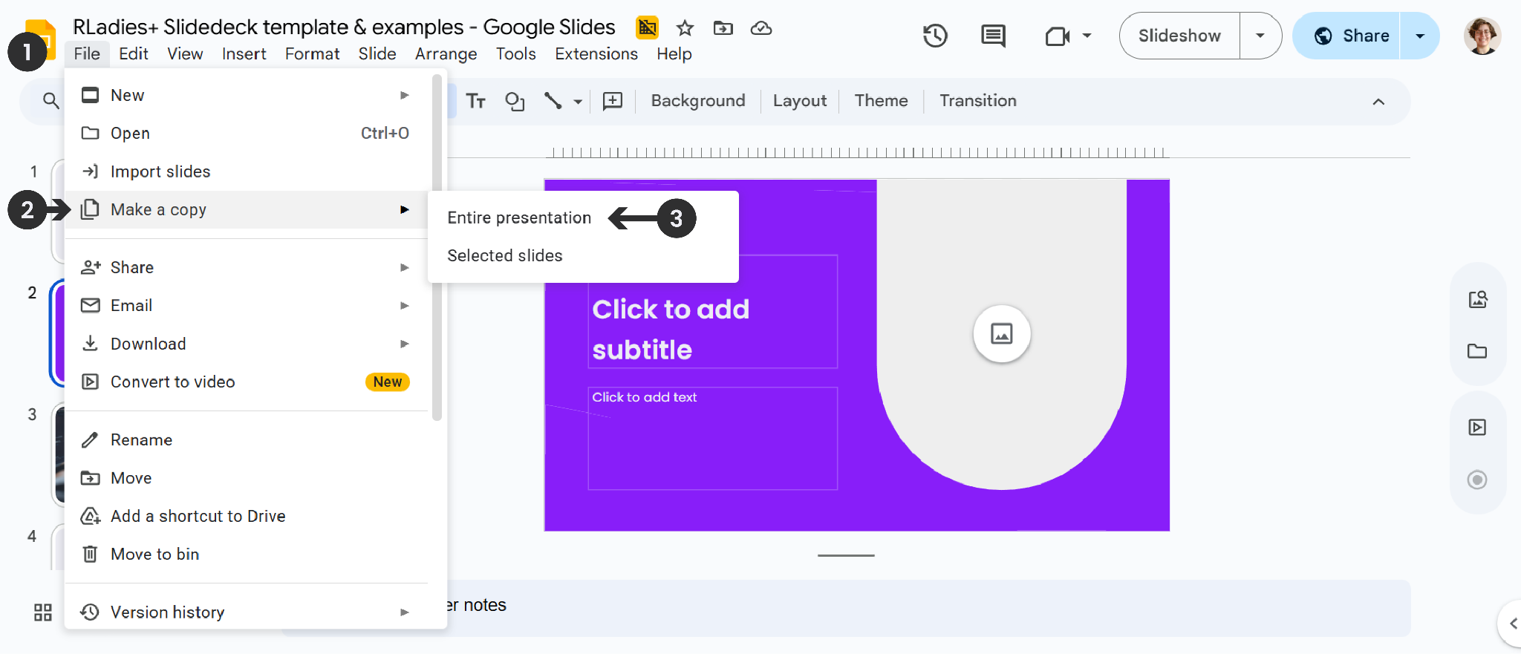
Task: Choose Import slides
Action: [247, 171]
